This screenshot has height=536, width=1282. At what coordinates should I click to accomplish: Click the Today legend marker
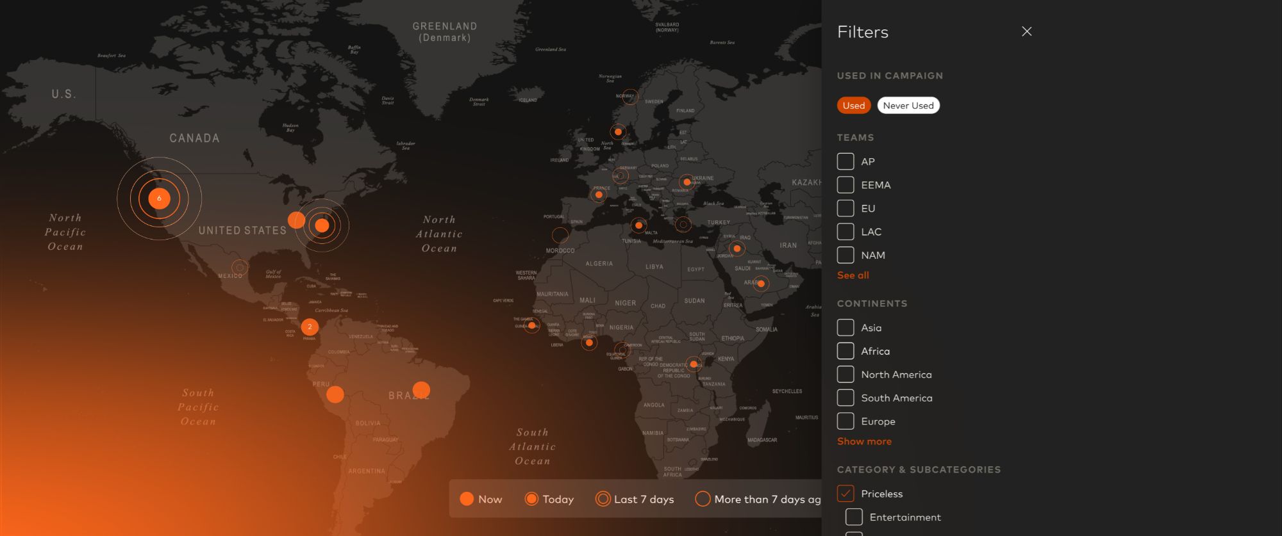pyautogui.click(x=531, y=499)
